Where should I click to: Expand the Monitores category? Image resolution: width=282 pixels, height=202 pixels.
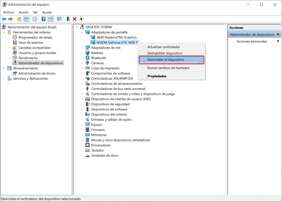(x=82, y=135)
